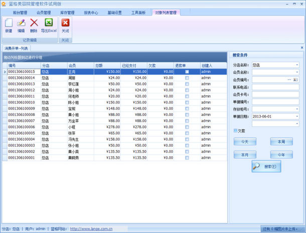Viewport: 306px width, 233px height.
Task: Click the 编辑 (Edit) pencil icon
Action: (21, 23)
